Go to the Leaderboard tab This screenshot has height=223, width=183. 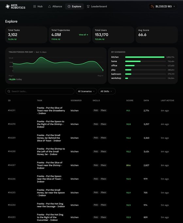97,7
